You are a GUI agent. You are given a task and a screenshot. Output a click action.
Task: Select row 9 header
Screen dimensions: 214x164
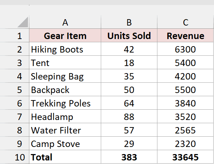15,143
